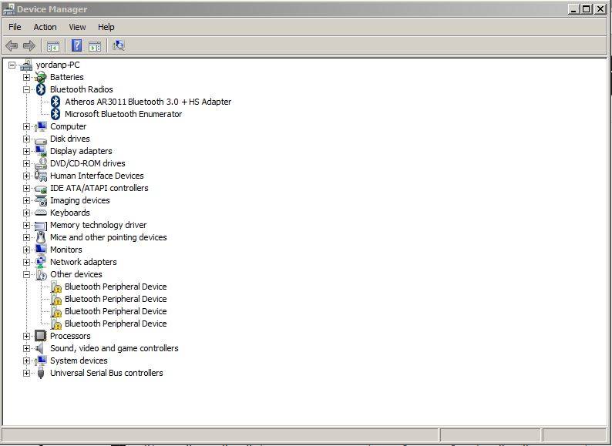Click the Show/Hide Action Pane toolbar icon
612x446 pixels.
point(95,46)
